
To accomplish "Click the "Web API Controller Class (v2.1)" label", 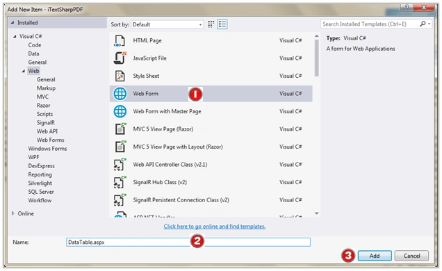I will pos(170,165).
